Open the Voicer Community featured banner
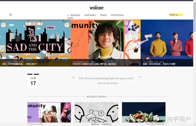 coord(106,43)
